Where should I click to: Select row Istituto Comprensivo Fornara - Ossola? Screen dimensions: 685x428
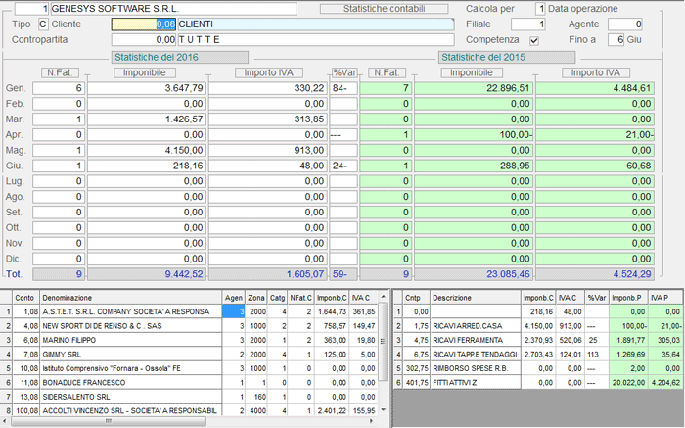click(190, 368)
